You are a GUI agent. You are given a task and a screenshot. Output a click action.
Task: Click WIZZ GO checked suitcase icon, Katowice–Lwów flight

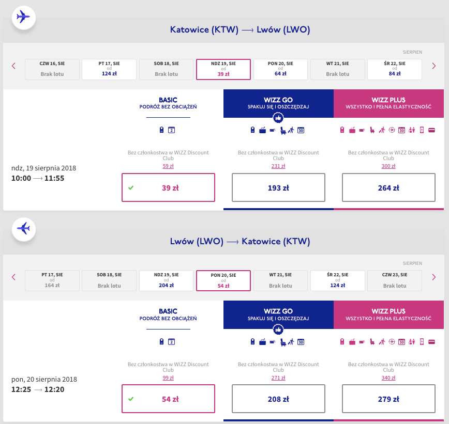(263, 130)
